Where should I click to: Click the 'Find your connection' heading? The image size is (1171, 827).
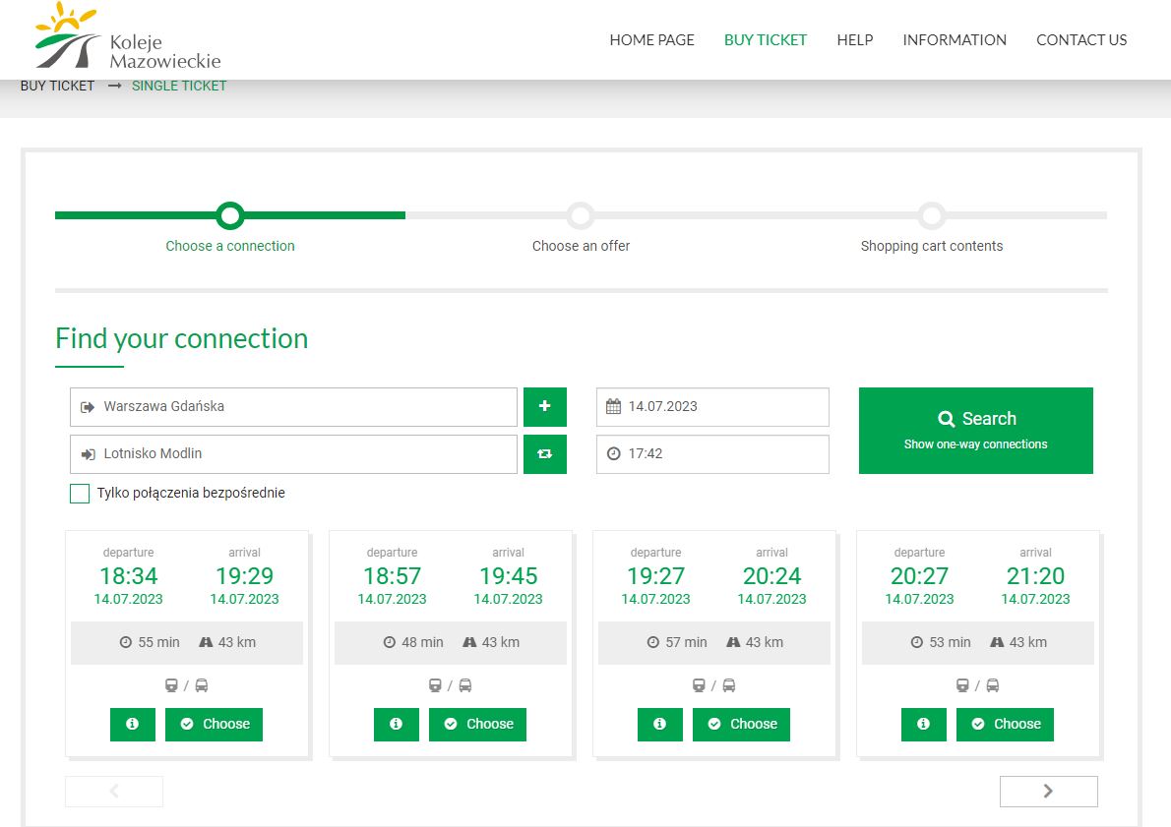click(x=181, y=339)
